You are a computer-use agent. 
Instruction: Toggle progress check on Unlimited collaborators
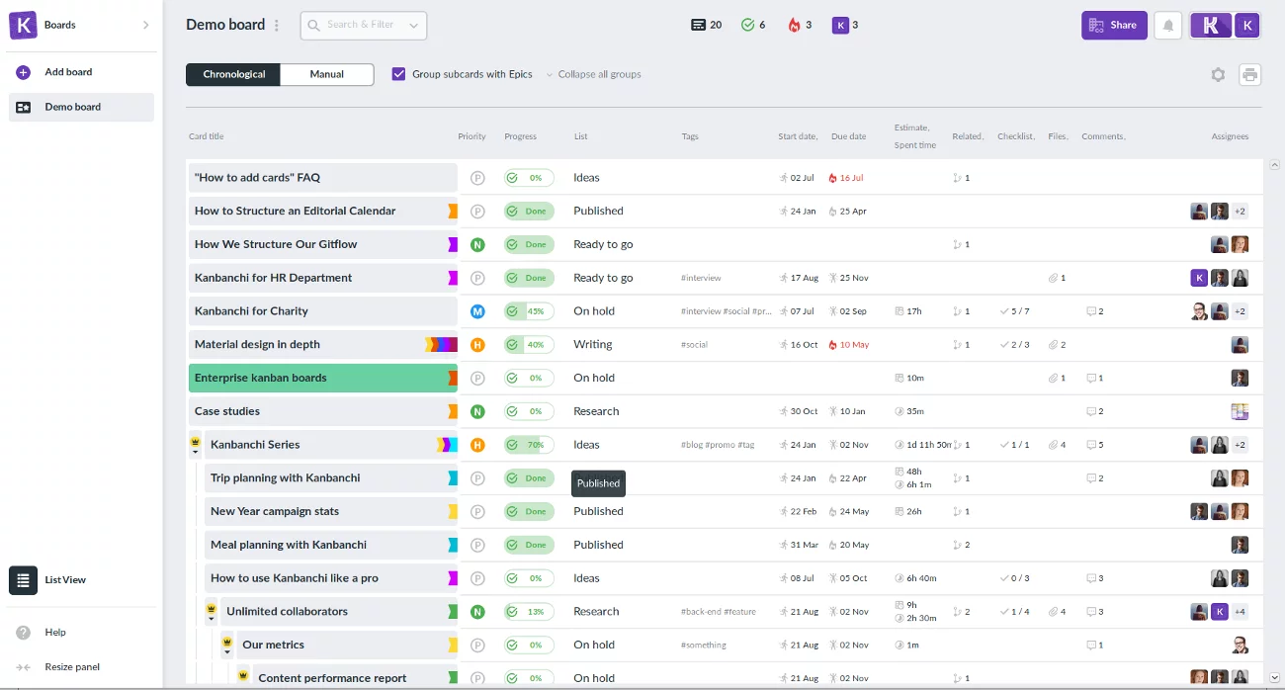coord(512,612)
